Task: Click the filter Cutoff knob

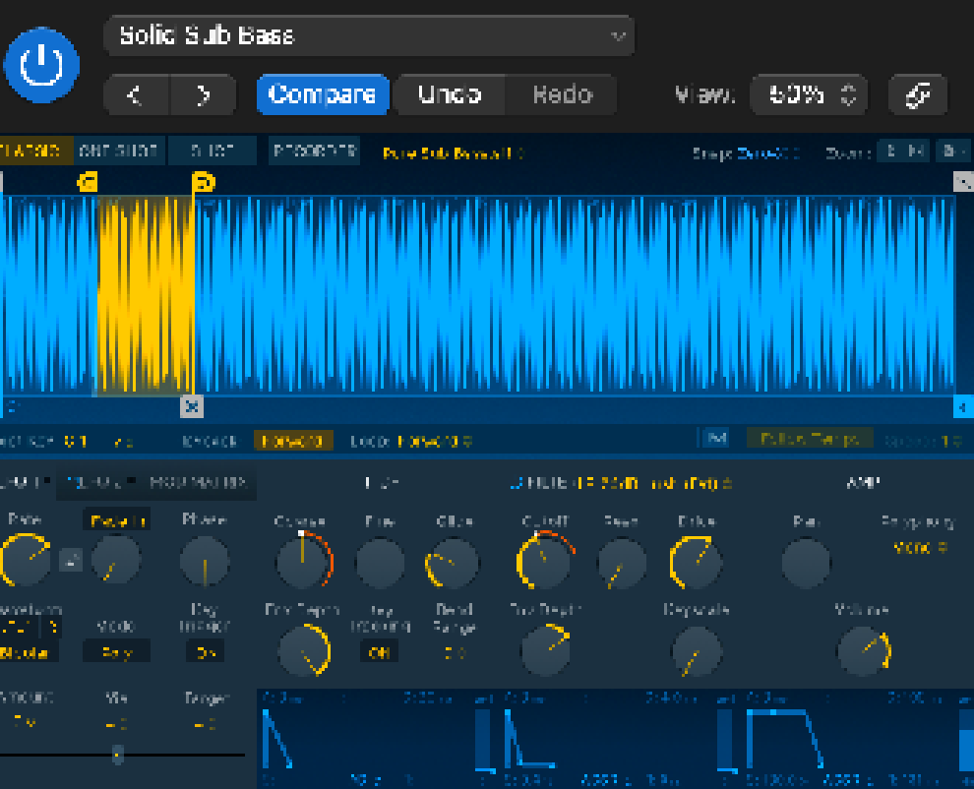Action: point(543,562)
